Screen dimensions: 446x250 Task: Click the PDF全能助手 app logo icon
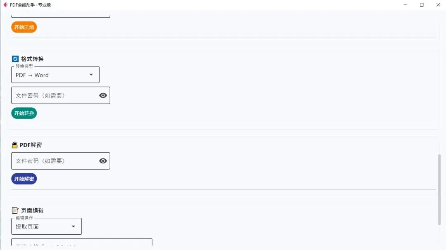[5, 5]
